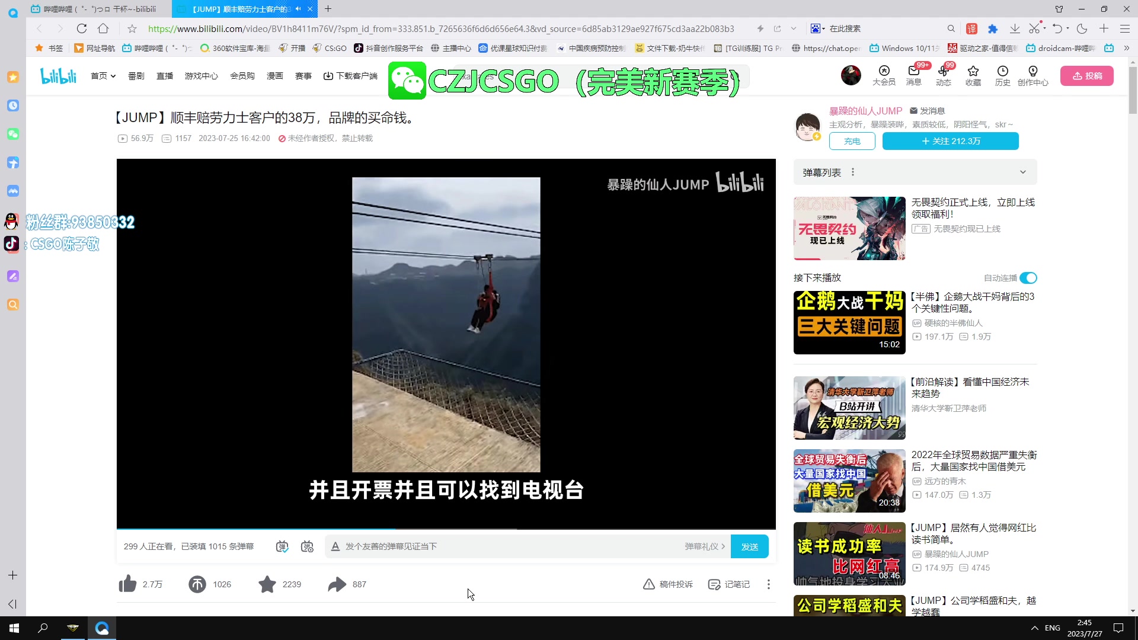Expand the 弹幕列表 danmaku list chevron

[1024, 172]
